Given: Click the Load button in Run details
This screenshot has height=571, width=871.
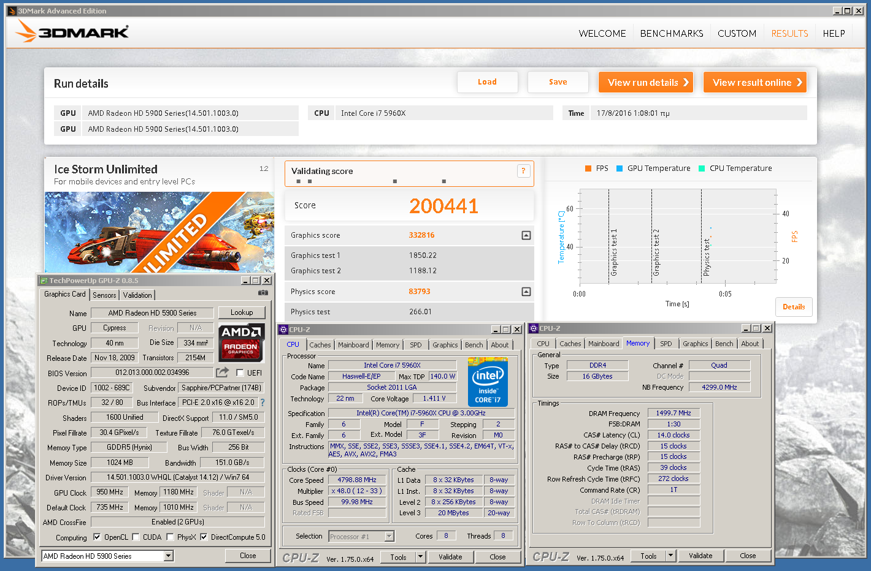Looking at the screenshot, I should pyautogui.click(x=487, y=82).
